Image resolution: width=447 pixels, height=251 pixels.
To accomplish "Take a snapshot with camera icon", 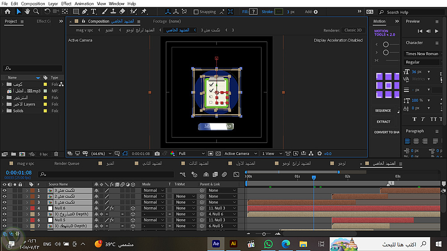I will [x=157, y=154].
